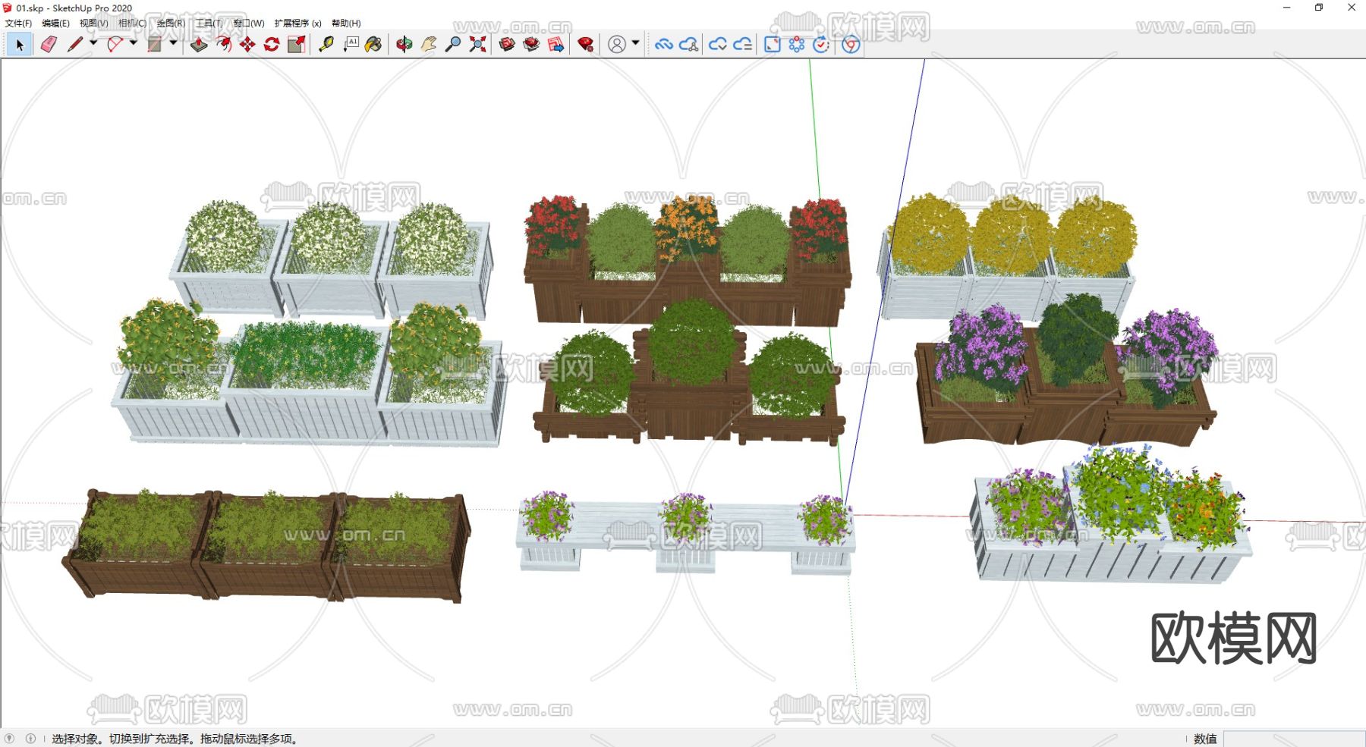Click the Zoom Extents tool
This screenshot has width=1366, height=747.
tap(477, 45)
